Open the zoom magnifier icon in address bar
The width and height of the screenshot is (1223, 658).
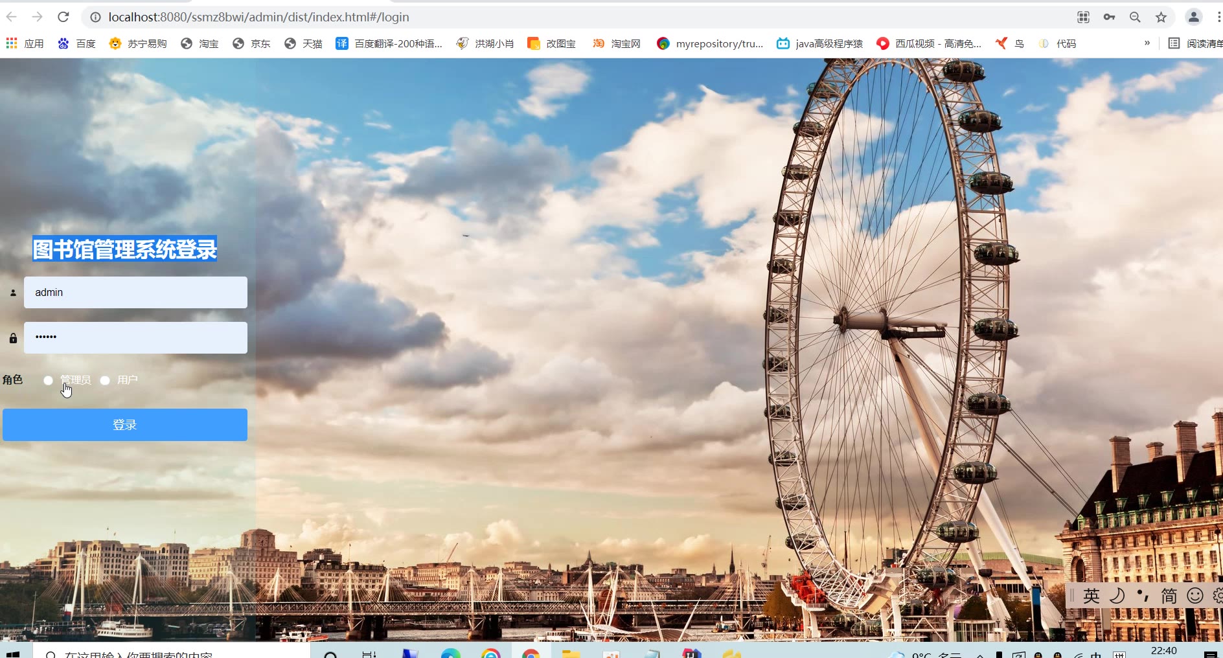click(1135, 17)
